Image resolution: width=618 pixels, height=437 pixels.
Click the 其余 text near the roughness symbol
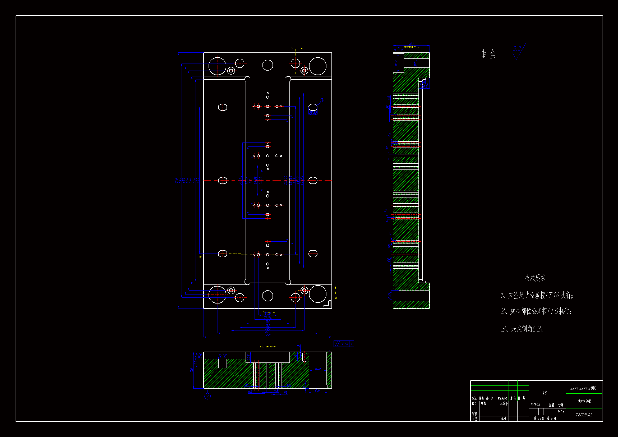click(489, 54)
